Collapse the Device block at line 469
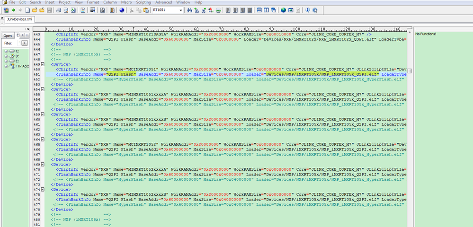Screen dimensions: 473x227 (43, 164)
